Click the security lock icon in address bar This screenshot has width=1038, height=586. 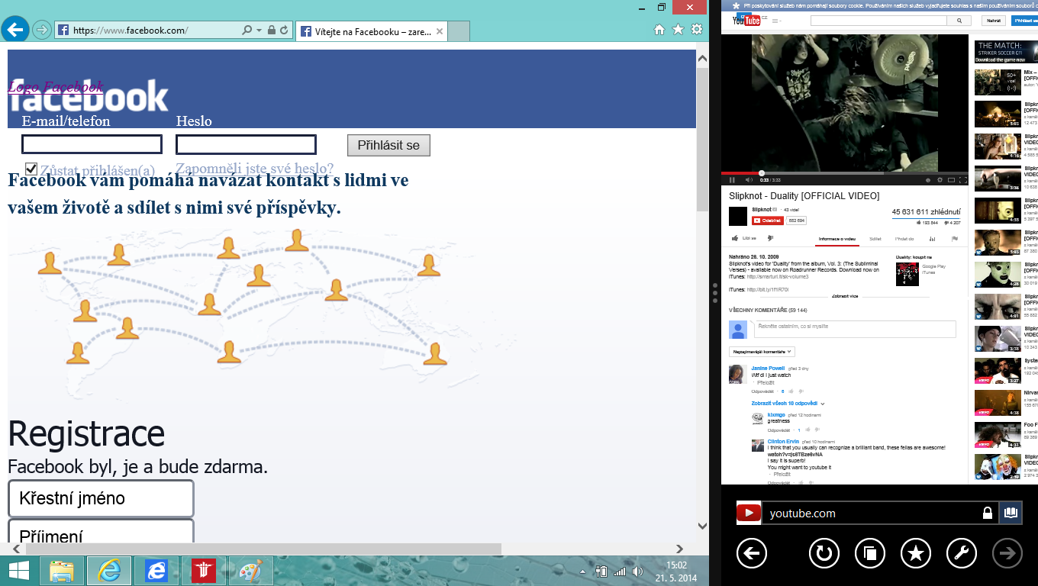click(271, 31)
